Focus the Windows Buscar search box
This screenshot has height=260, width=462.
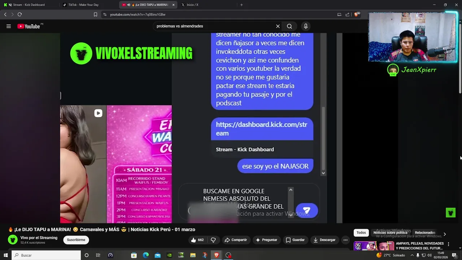tap(46, 255)
